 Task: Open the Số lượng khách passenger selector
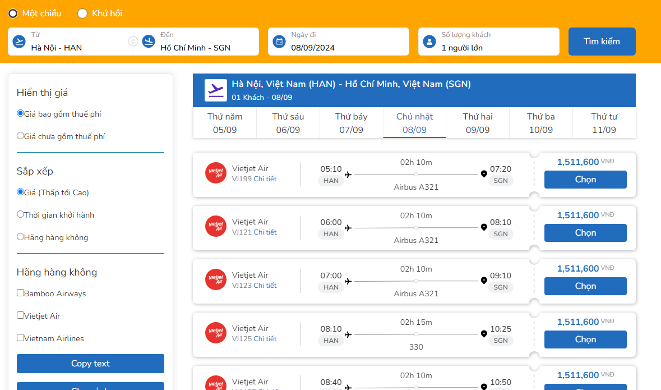click(488, 42)
